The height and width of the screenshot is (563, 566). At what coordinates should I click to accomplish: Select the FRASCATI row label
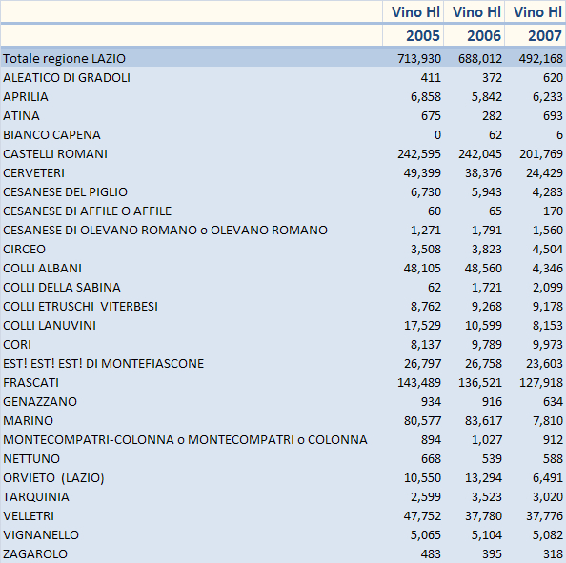[30, 383]
